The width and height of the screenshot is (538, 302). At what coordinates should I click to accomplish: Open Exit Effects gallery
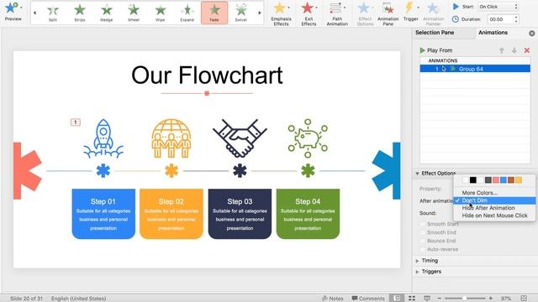[x=309, y=13]
